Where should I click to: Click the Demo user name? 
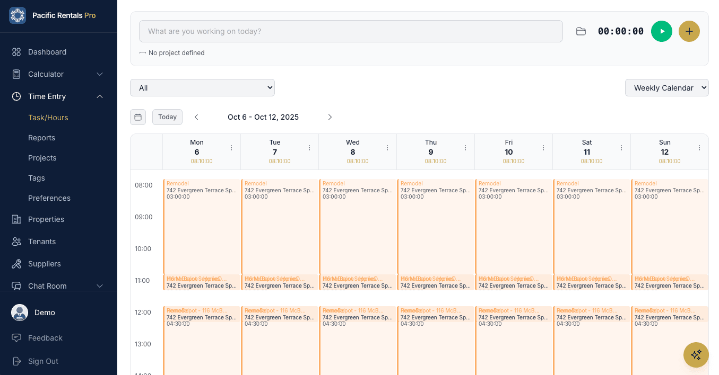click(x=45, y=312)
